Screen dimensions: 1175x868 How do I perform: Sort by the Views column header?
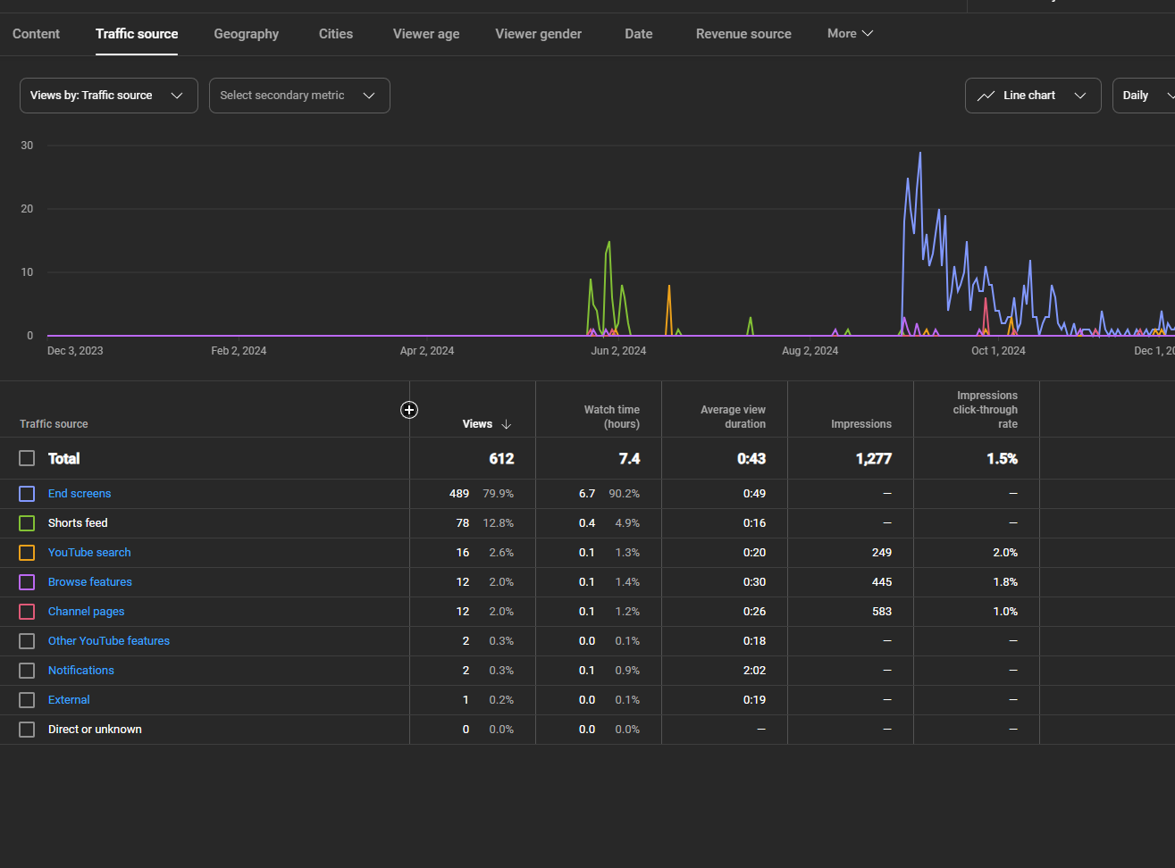pos(477,424)
